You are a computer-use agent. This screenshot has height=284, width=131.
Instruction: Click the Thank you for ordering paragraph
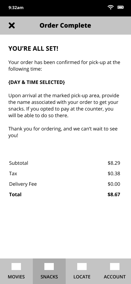click(63, 132)
